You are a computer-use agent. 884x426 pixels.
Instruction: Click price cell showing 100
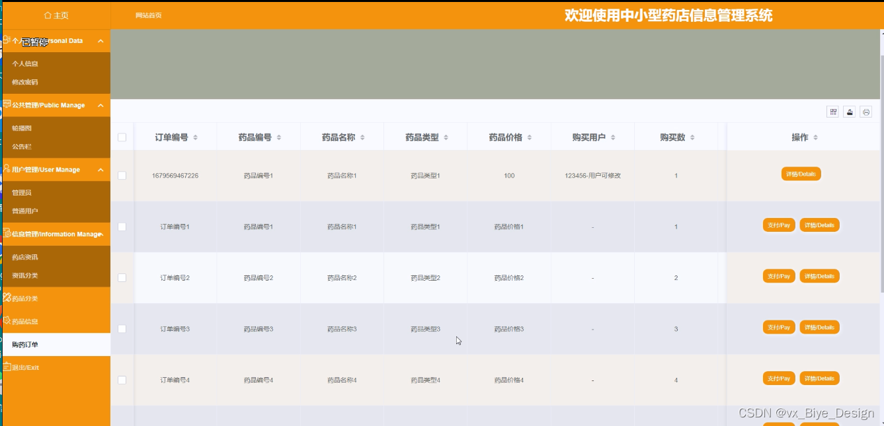point(509,176)
